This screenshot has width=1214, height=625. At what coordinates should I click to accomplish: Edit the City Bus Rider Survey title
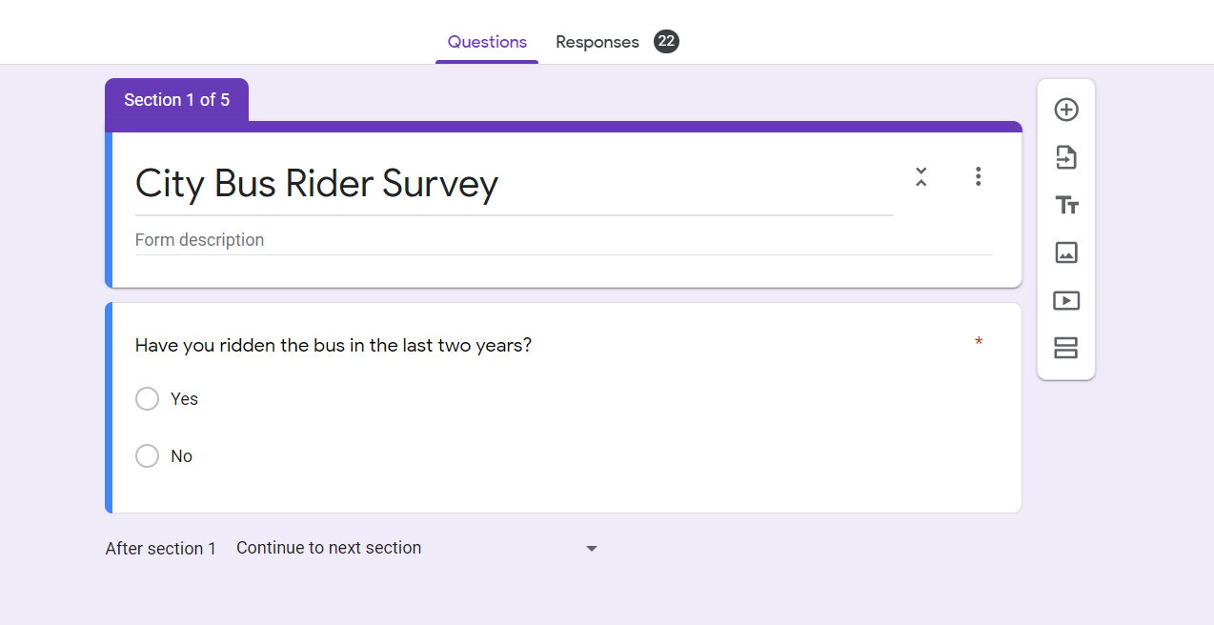pos(514,183)
